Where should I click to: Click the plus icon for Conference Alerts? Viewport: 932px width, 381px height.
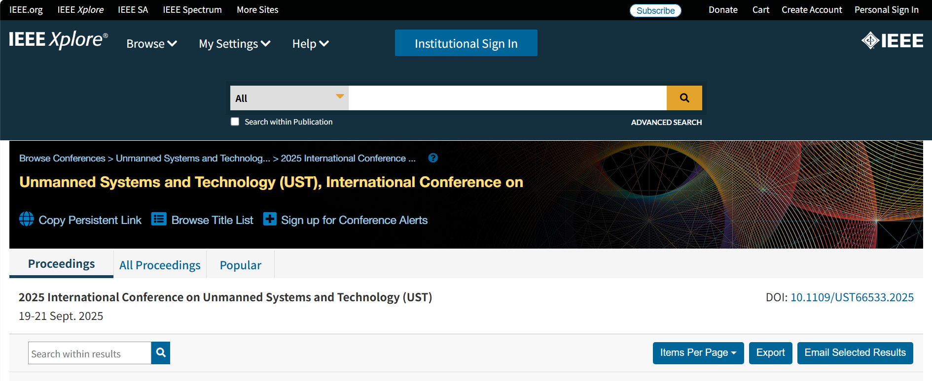point(270,219)
